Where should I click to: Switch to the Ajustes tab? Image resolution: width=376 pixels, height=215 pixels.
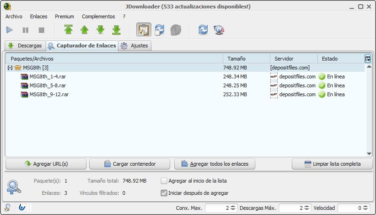[x=135, y=46]
